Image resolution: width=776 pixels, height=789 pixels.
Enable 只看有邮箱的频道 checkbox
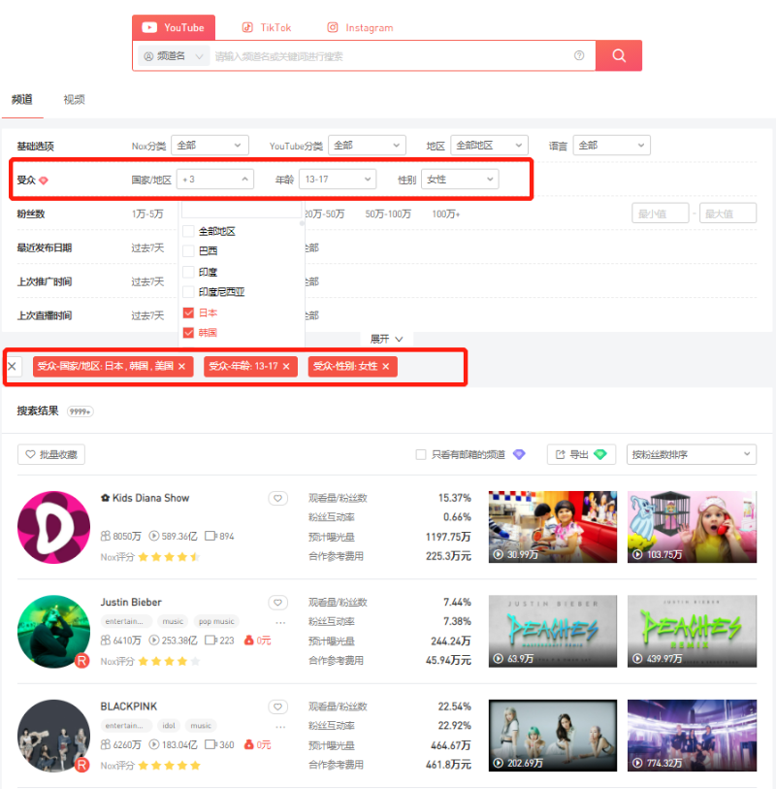point(421,454)
